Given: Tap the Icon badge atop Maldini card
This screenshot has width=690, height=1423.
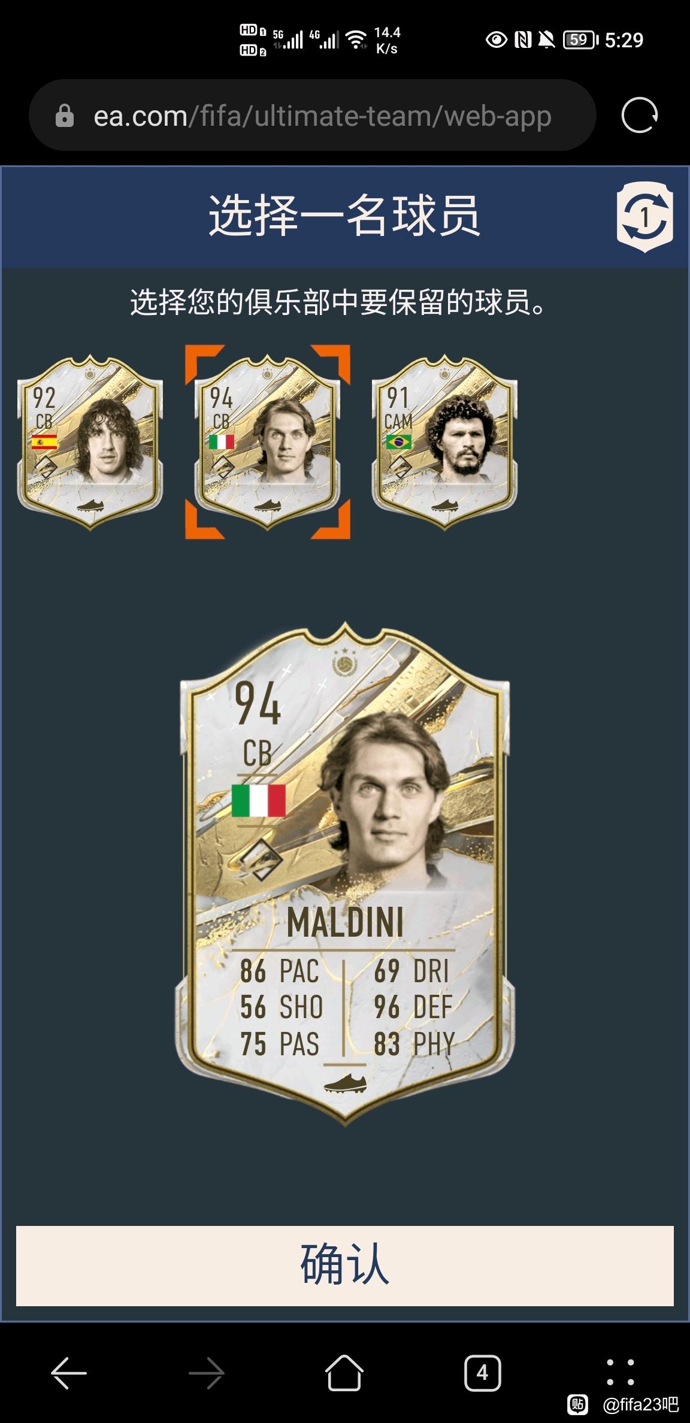Looking at the screenshot, I should (x=344, y=661).
